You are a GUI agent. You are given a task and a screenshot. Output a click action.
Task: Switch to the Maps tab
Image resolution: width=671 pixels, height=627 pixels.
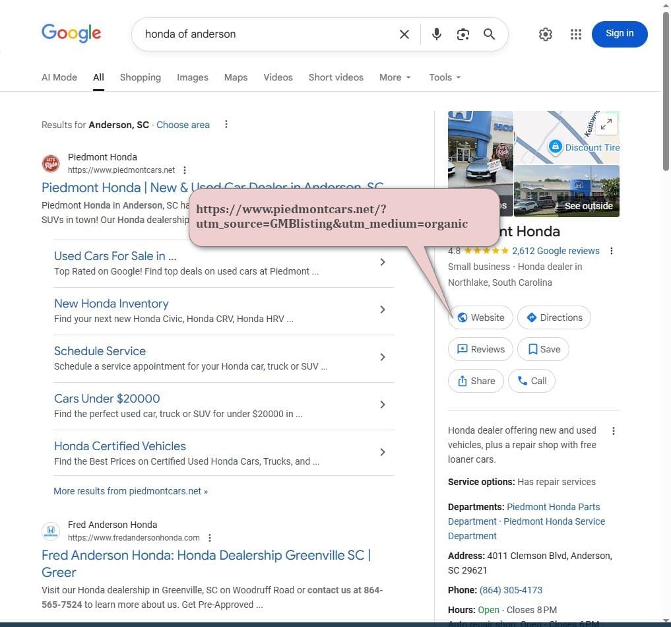[236, 77]
